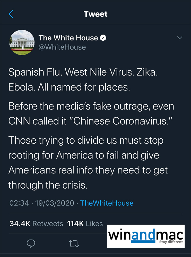Open the TheWhiteHouse source link
Screen dimensions: 191x257
pyautogui.click(x=107, y=203)
